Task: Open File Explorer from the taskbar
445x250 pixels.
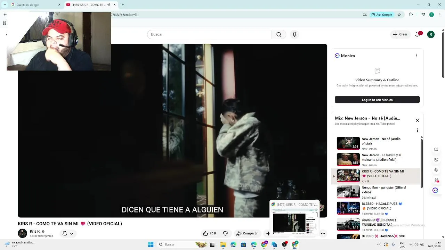Action: coord(223,244)
